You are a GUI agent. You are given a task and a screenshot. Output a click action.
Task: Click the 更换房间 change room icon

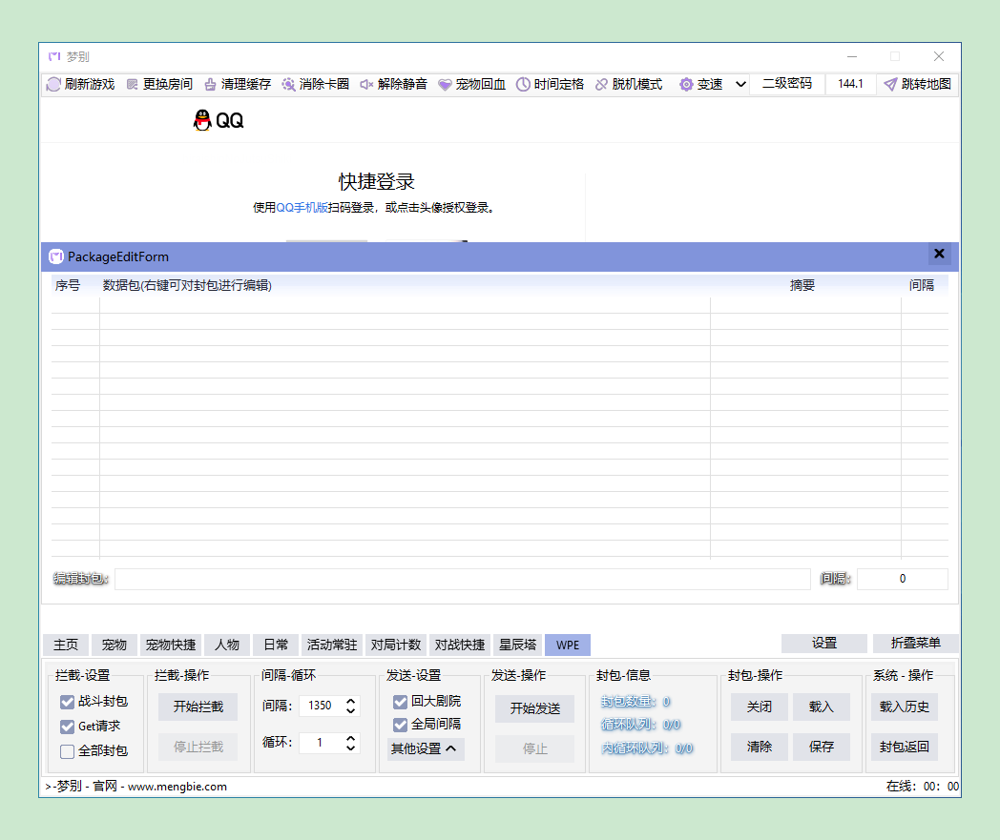[x=133, y=84]
